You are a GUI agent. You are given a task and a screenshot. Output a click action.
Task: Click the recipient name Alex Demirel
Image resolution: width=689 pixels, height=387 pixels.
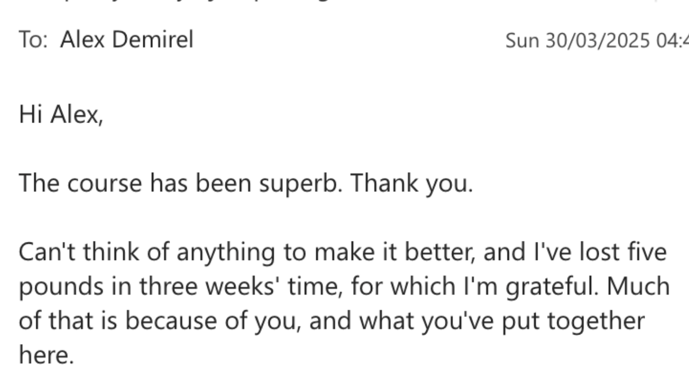127,39
